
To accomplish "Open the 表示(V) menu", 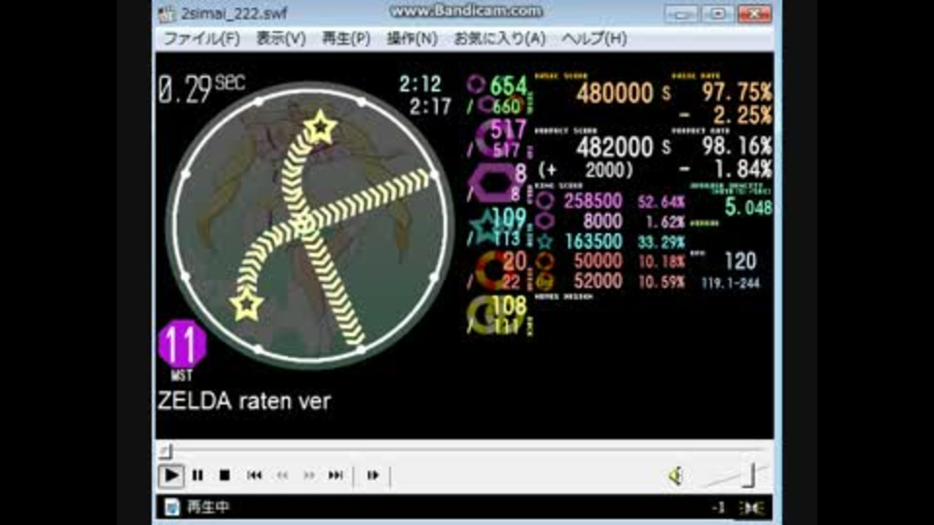I will tap(280, 39).
